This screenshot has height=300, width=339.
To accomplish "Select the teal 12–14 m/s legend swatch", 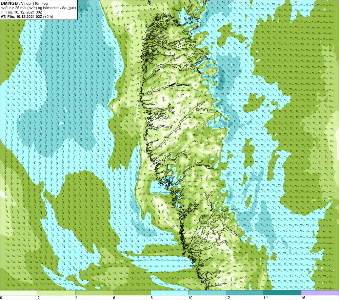I will pos(244,293).
